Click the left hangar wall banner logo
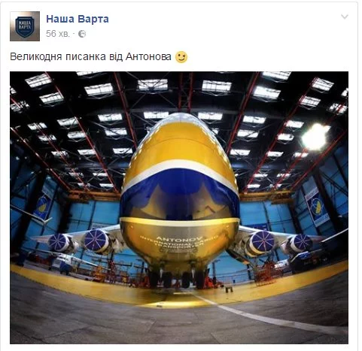This screenshot has width=362, height=351. click(x=43, y=207)
